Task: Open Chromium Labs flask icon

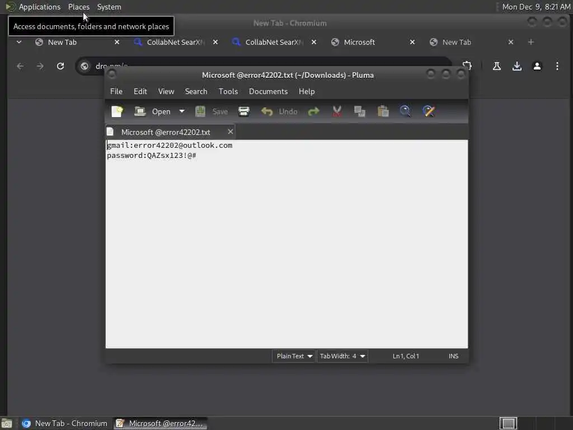Action: click(497, 66)
